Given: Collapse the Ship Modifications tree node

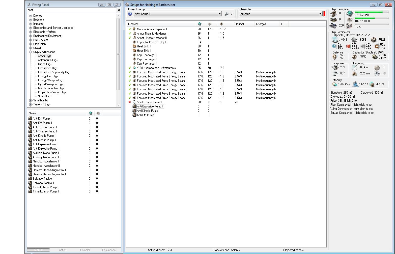Looking at the screenshot, I should [x=31, y=52].
